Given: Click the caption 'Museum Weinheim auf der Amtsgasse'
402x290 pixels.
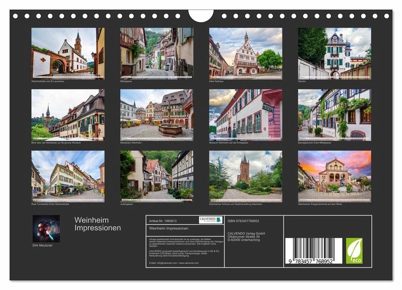Looking at the screenshot, I should (229, 143).
